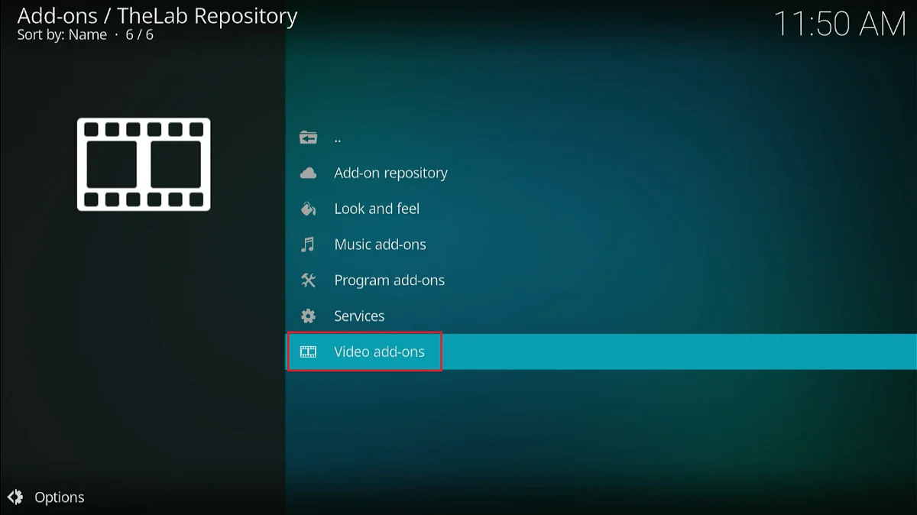Select the highlighted Video add-ons item
The width and height of the screenshot is (917, 515).
[x=379, y=352]
